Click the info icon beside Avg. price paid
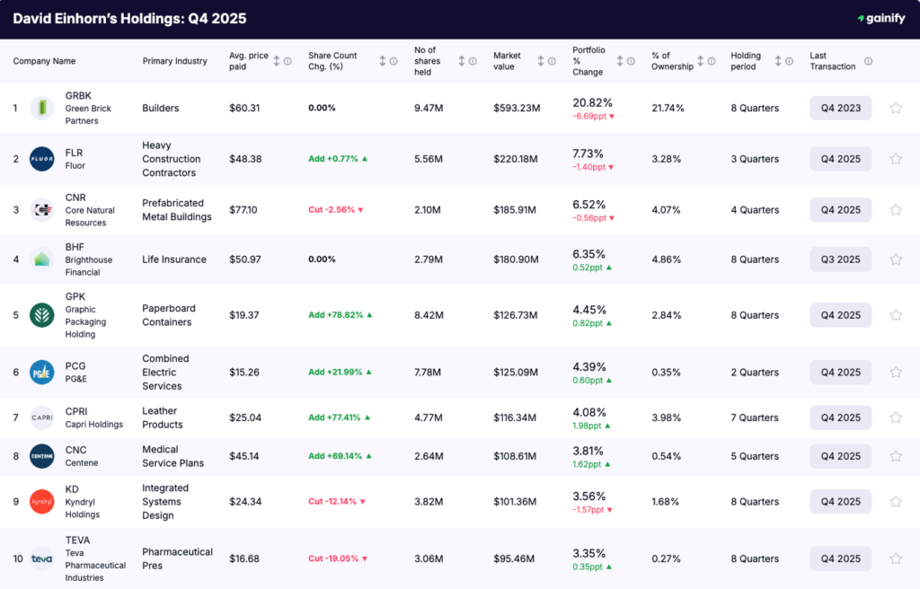 coord(287,61)
